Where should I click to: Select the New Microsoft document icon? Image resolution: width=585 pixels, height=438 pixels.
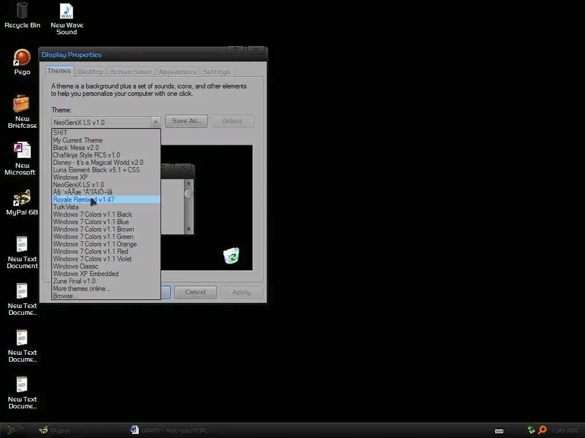coord(22,159)
